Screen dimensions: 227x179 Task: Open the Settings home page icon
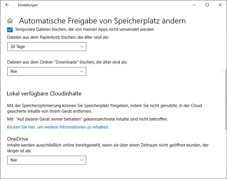pos(10,21)
